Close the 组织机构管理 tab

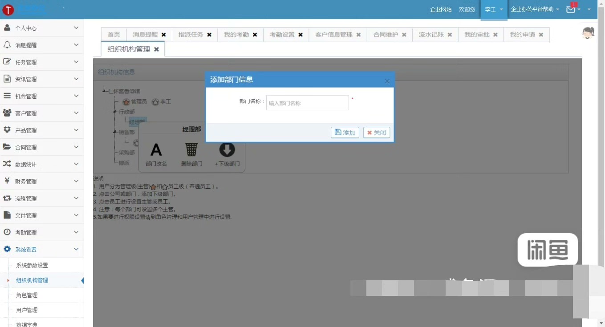(x=156, y=49)
